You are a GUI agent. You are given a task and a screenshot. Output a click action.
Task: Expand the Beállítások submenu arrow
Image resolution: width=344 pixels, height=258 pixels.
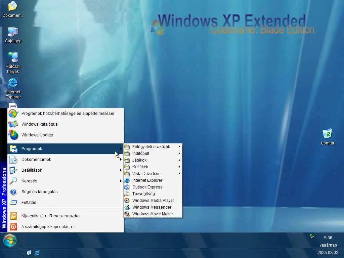[x=121, y=170]
